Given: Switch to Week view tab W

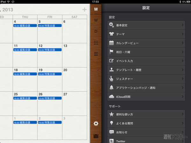Looking at the screenshot, I should (96, 20).
